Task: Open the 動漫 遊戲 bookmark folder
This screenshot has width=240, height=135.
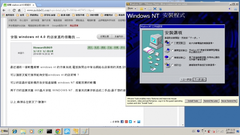Action: pos(64,15)
